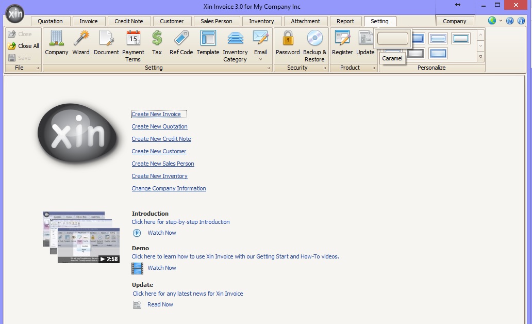This screenshot has height=324, width=532.
Task: Switch to the Sales Person tab
Action: (217, 21)
